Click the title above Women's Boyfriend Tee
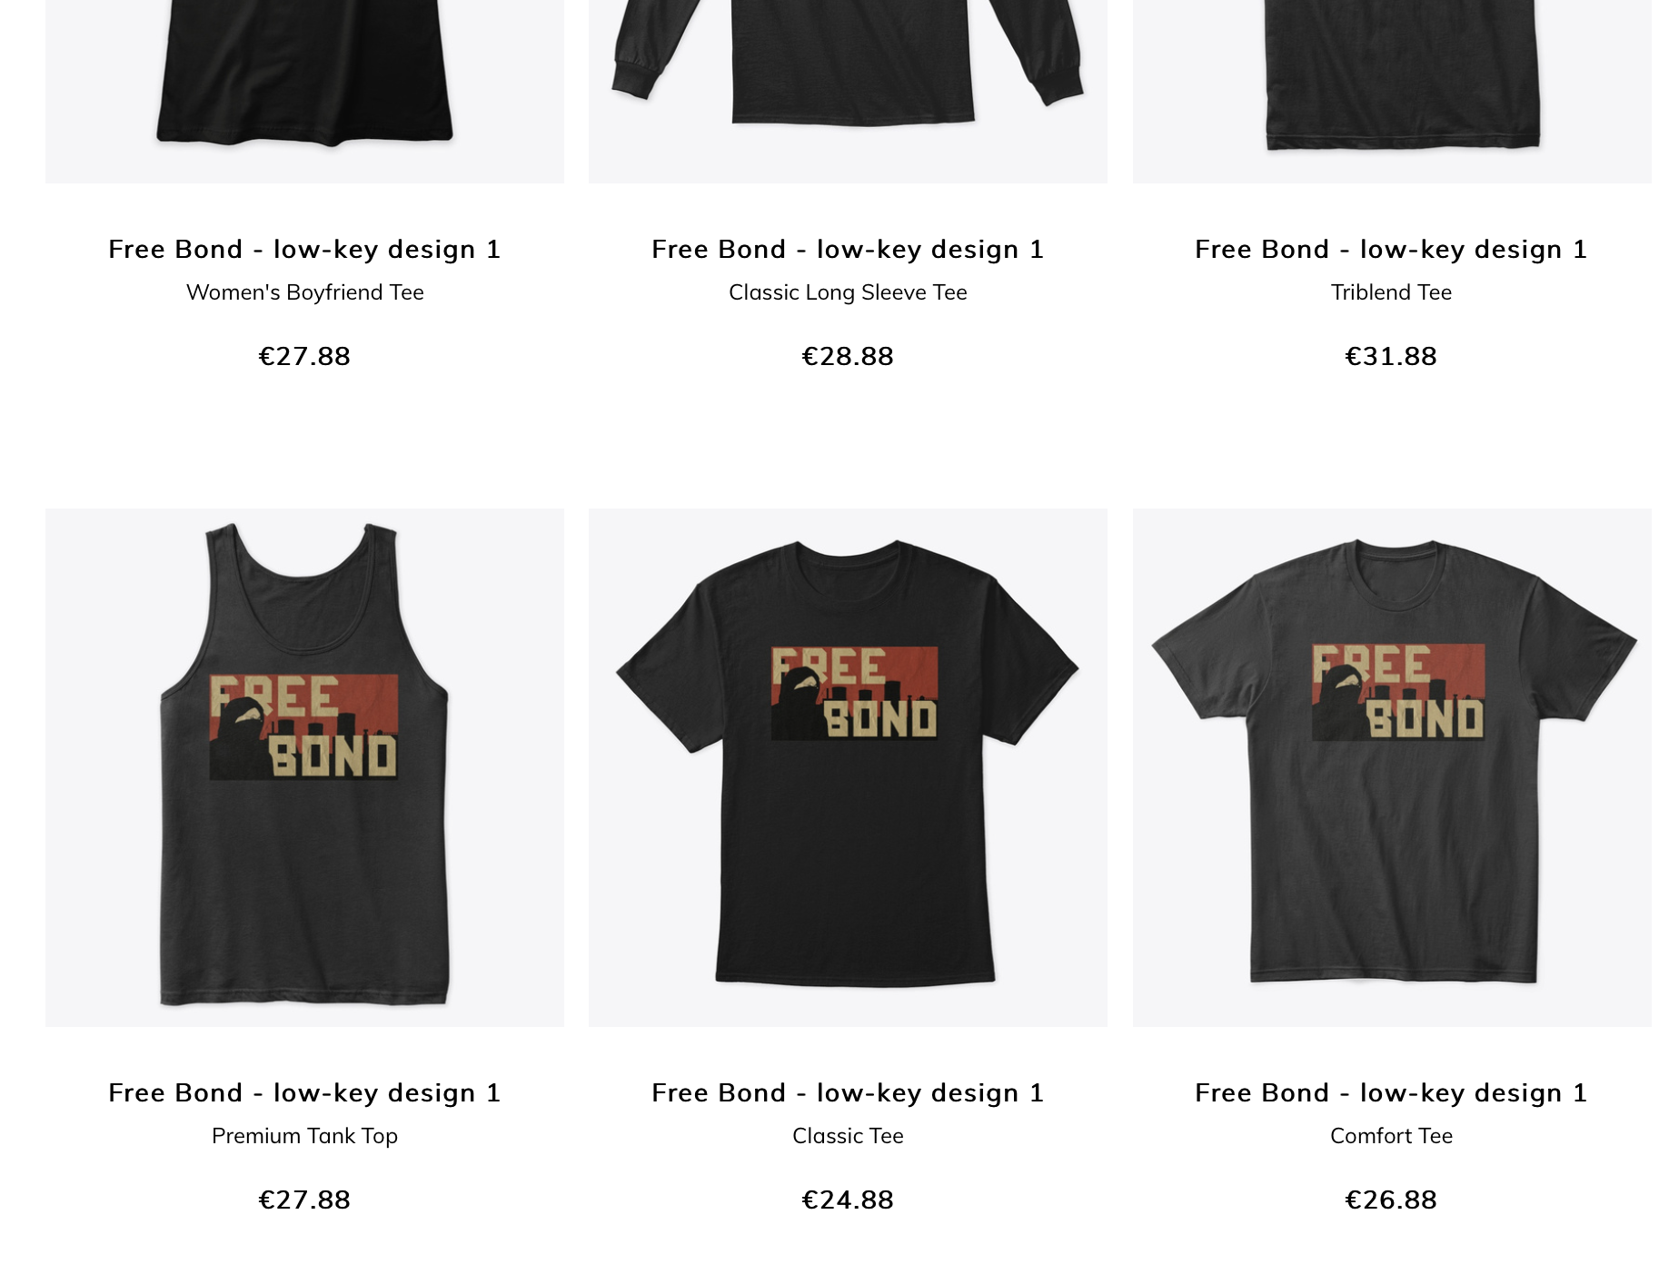This screenshot has width=1659, height=1264. 304,250
